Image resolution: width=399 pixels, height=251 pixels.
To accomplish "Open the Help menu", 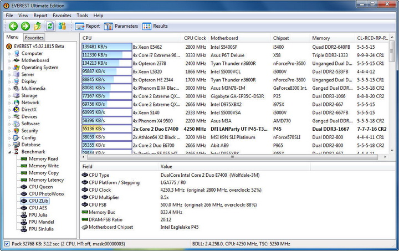I will tap(98, 16).
